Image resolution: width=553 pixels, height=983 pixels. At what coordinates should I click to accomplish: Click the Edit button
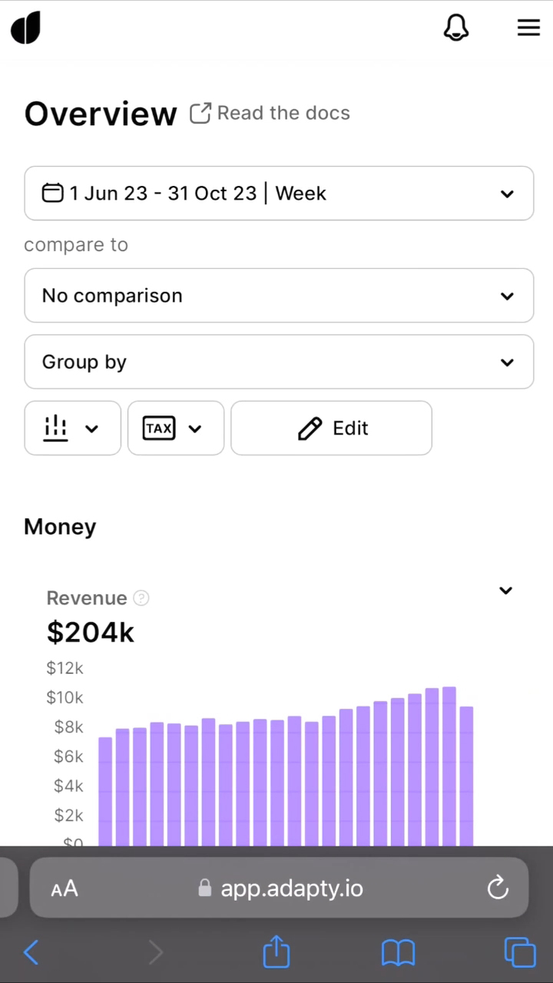pos(331,428)
